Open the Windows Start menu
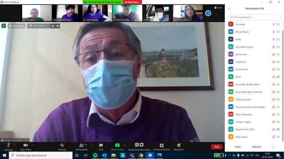 [x=4, y=155]
